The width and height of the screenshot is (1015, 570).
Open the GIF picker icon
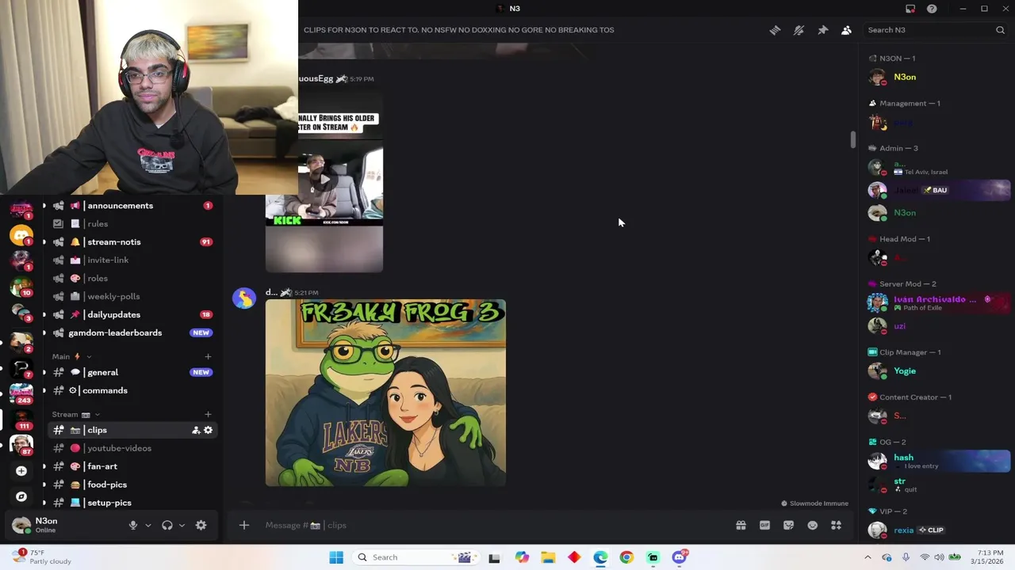(x=764, y=525)
